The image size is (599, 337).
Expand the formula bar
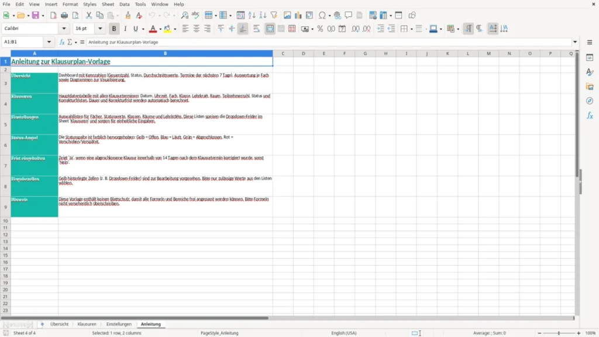[575, 42]
